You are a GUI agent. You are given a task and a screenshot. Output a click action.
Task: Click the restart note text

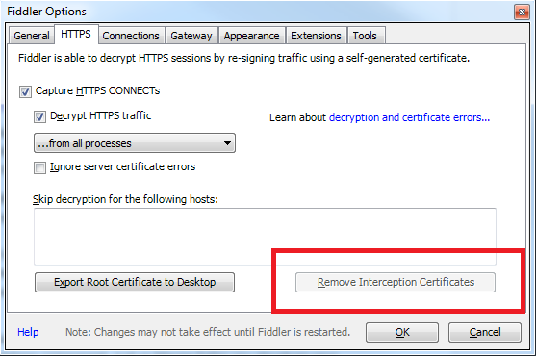[208, 332]
